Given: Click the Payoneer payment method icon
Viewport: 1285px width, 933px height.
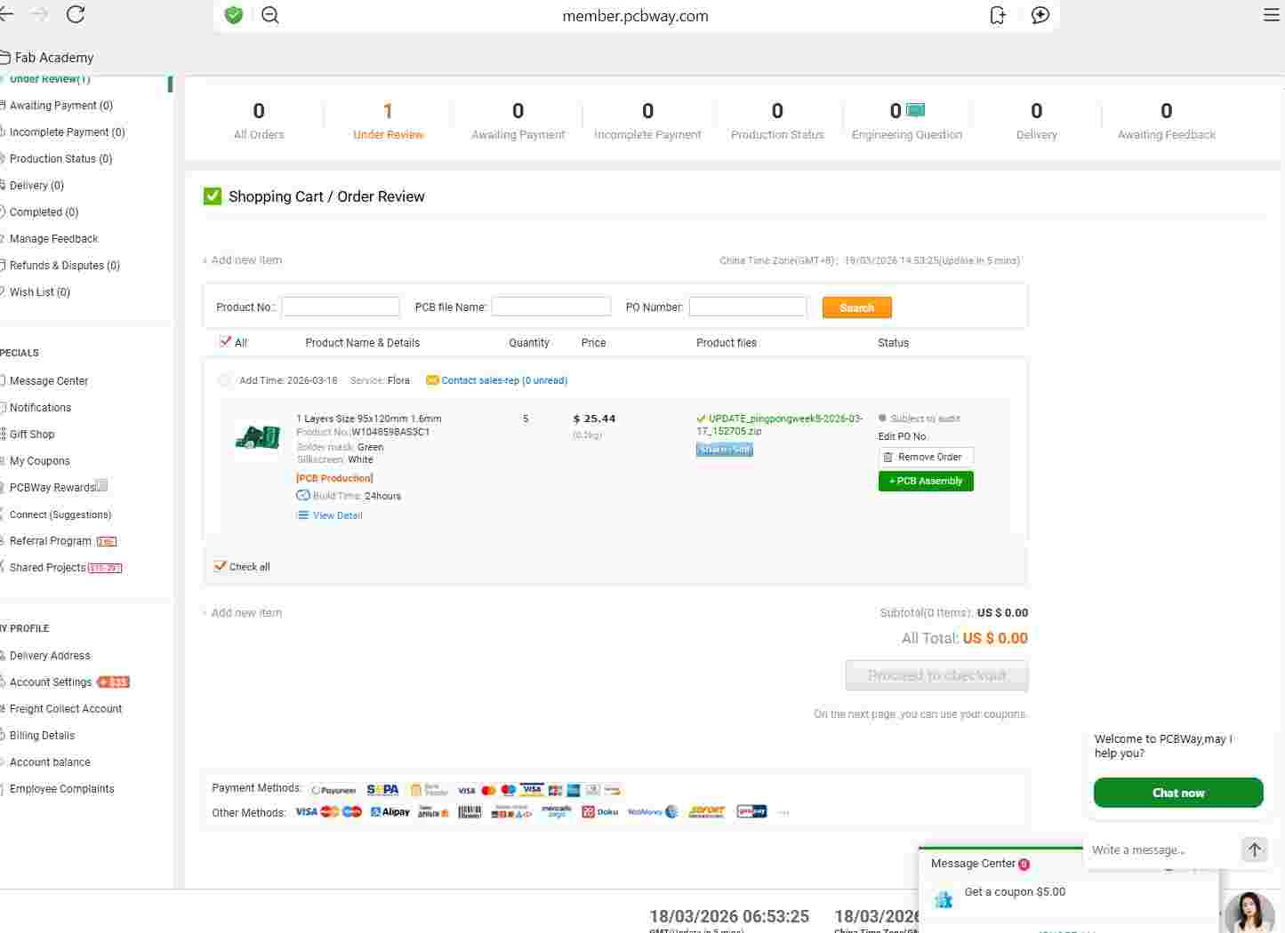Looking at the screenshot, I should pyautogui.click(x=333, y=790).
